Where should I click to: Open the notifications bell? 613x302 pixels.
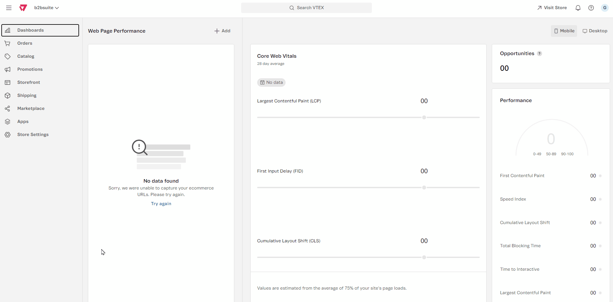[x=578, y=8]
